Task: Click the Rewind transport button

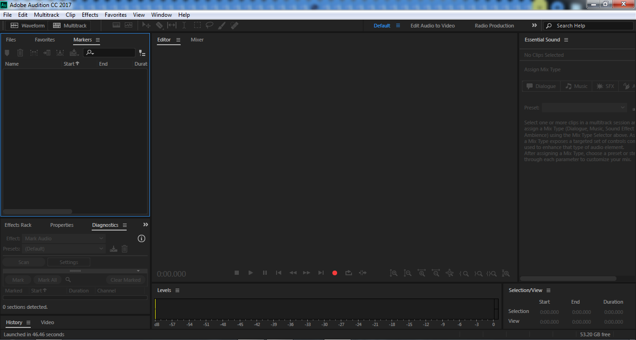Action: click(293, 273)
